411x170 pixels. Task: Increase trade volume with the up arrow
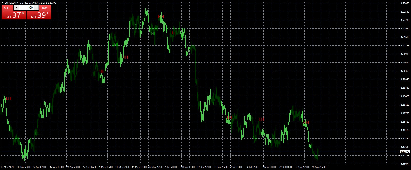click(36, 8)
